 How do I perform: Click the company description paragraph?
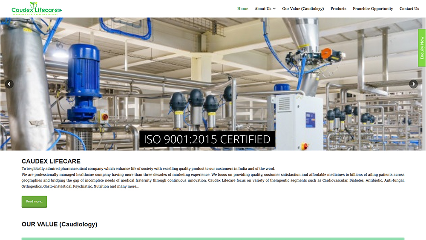tap(213, 180)
